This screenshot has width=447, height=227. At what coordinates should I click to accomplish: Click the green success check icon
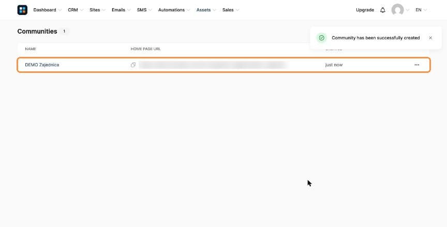[322, 38]
